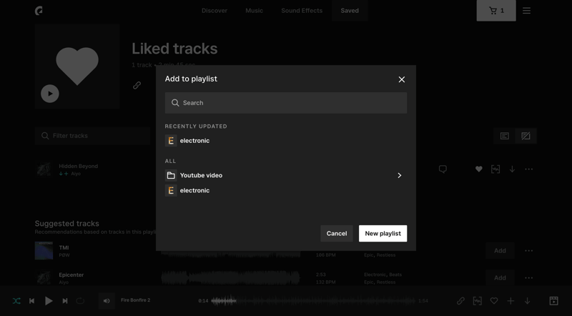Toggle shuffle in the player
Viewport: 572px width, 316px height.
click(x=16, y=301)
